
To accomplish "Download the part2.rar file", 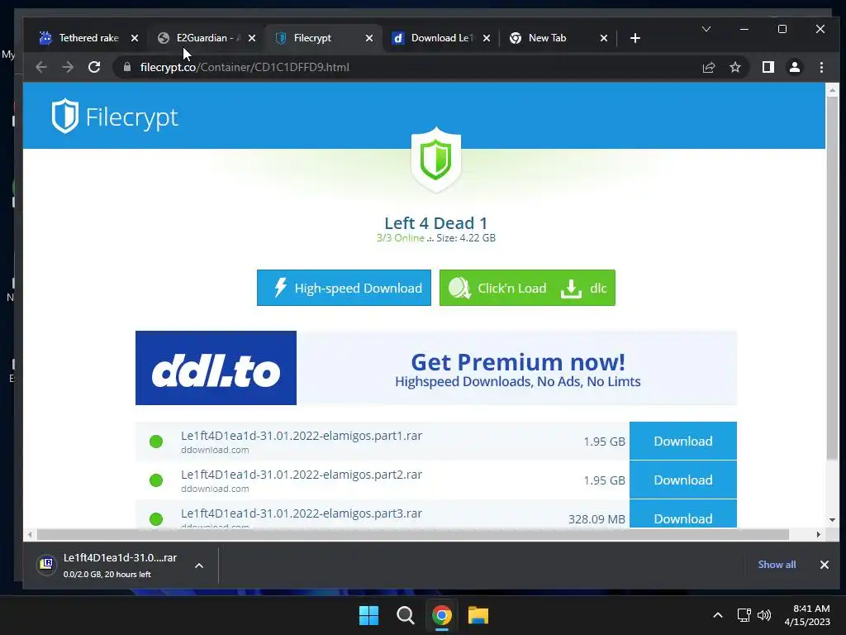I will tap(682, 480).
